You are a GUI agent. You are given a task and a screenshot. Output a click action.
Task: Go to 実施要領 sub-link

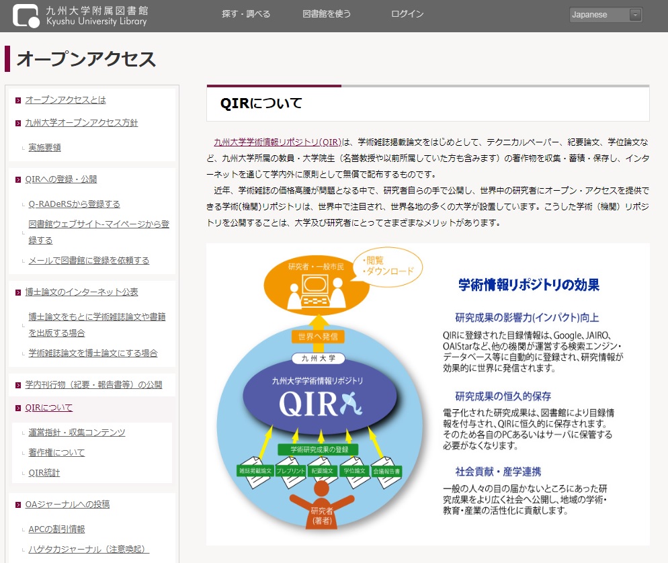tap(45, 147)
